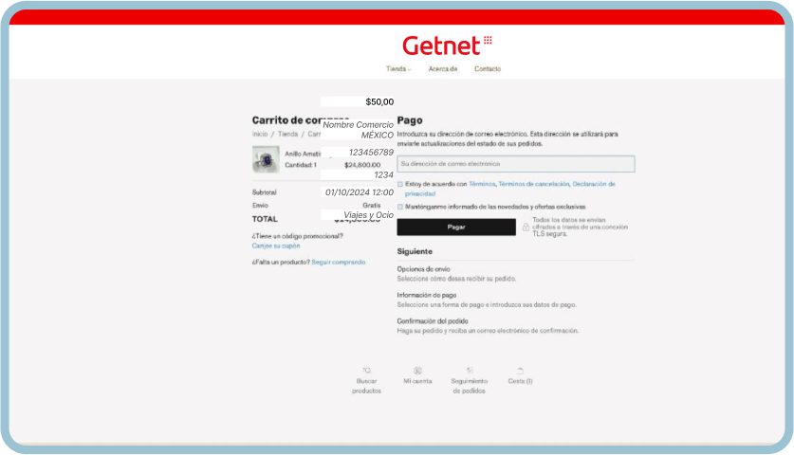Click the TLS secure lock icon

tap(525, 227)
